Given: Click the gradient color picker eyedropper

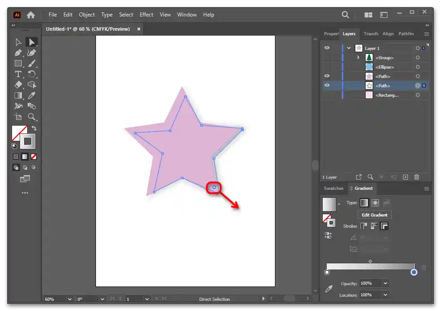Looking at the screenshot, I should click(329, 289).
